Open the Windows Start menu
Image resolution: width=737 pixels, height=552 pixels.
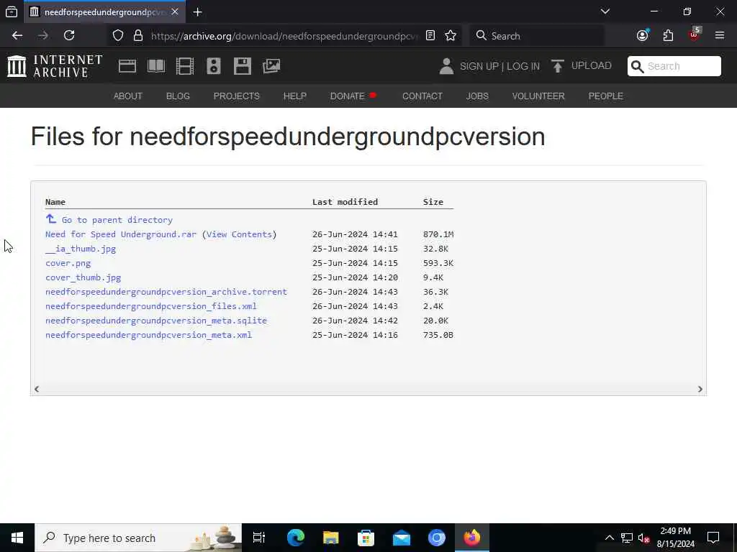[17, 538]
